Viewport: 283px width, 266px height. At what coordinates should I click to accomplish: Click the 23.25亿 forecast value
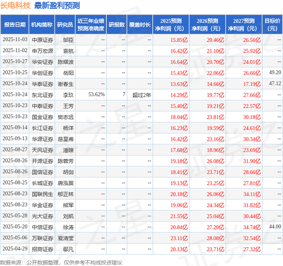(215, 183)
